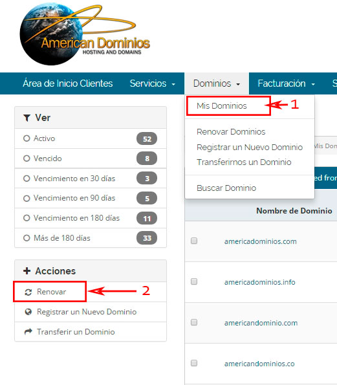Open the americandominios.co domain link
Image resolution: width=337 pixels, height=385 pixels.
coord(259,364)
